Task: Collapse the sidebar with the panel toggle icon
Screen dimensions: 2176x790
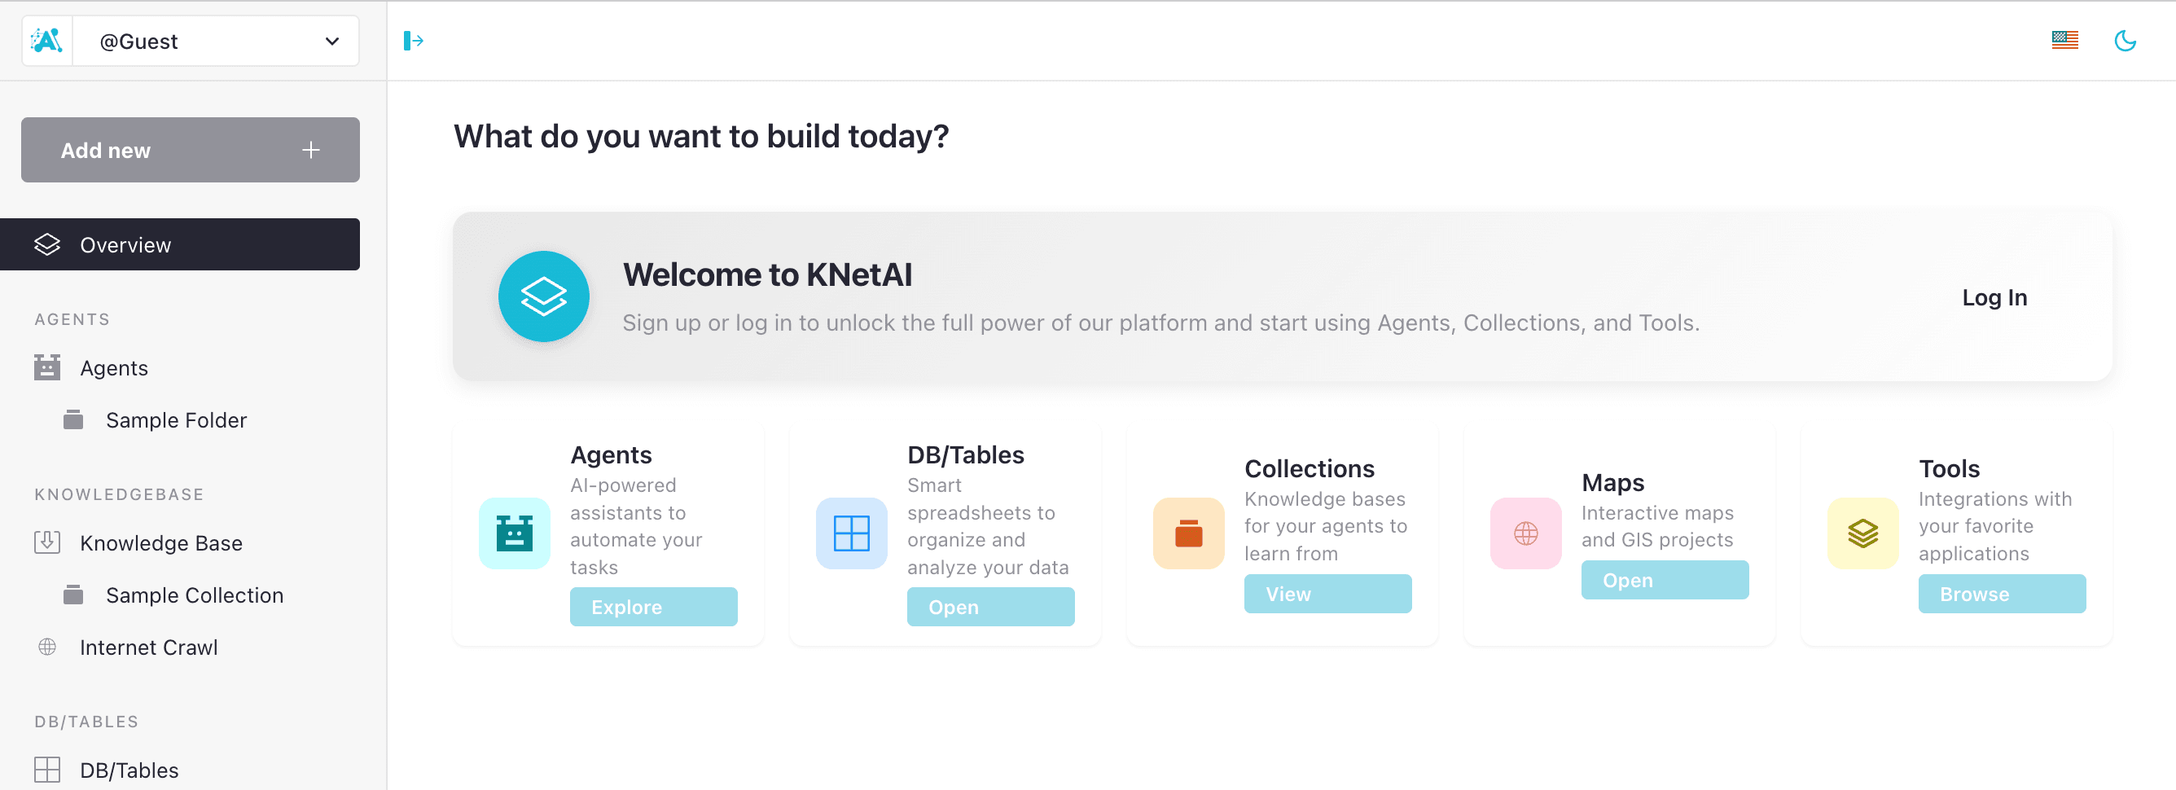Action: point(413,41)
